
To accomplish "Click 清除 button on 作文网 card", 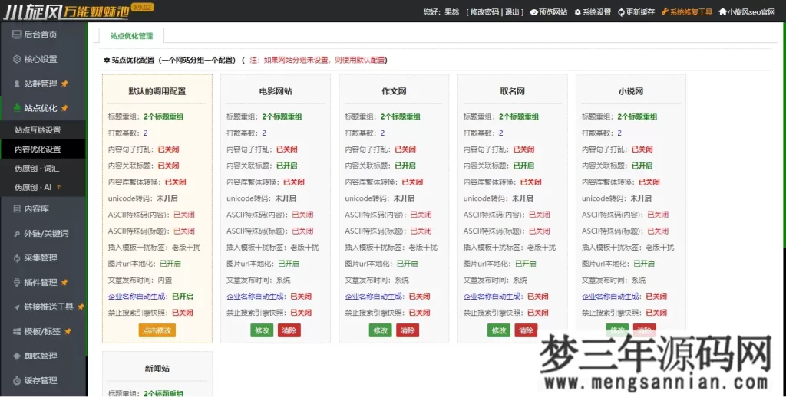I will point(408,330).
